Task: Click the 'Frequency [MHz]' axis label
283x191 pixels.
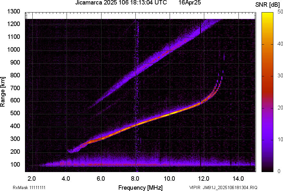Action: (x=141, y=187)
